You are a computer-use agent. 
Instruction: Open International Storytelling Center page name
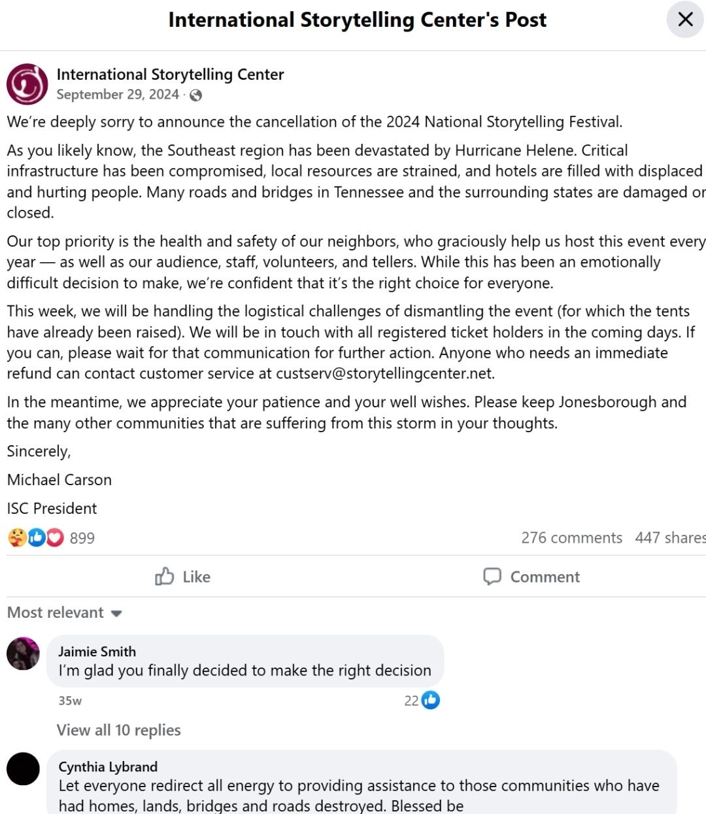coord(170,75)
